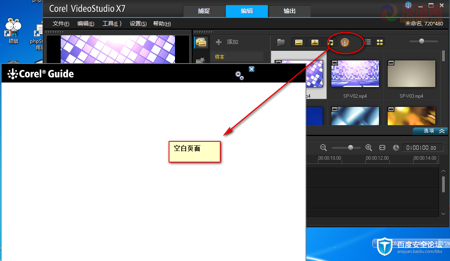Open Corel Guide settings gears
The width and height of the screenshot is (450, 261).
(239, 75)
